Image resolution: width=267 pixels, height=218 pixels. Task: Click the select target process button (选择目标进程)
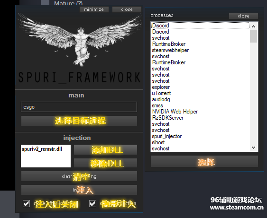tap(79, 121)
